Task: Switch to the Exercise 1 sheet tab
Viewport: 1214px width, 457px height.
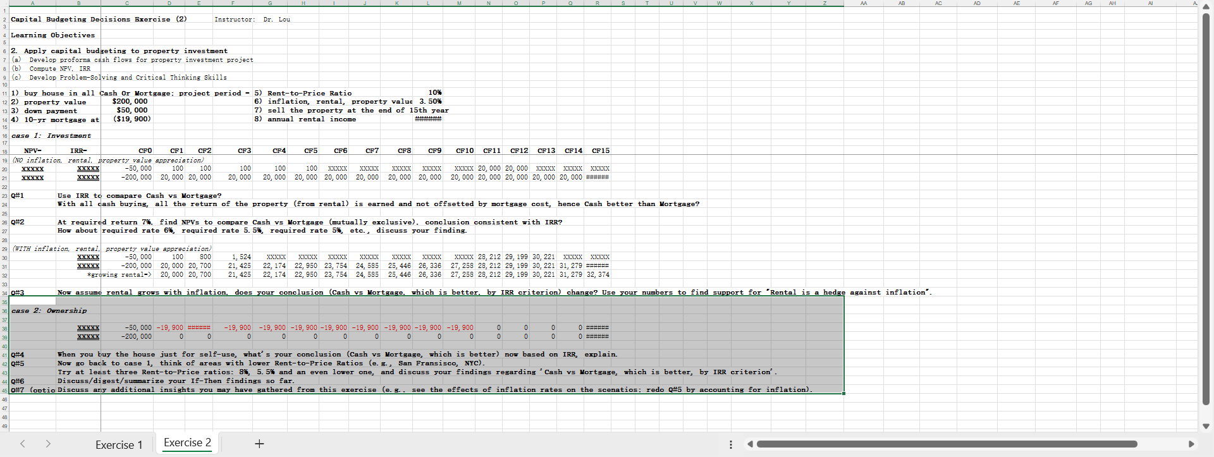Action: coord(119,444)
